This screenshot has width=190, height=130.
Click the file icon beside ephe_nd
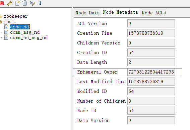click(6, 27)
